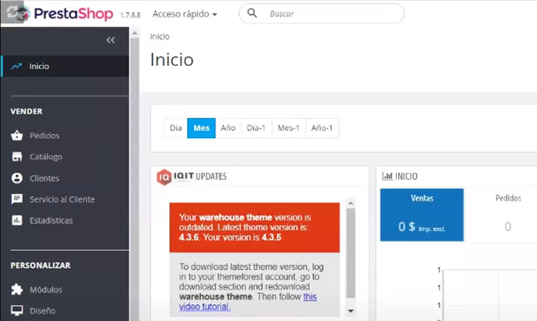Click the IQIT updates scrollbar up arrow
Viewport: 537px width, 321px height.
click(x=350, y=203)
